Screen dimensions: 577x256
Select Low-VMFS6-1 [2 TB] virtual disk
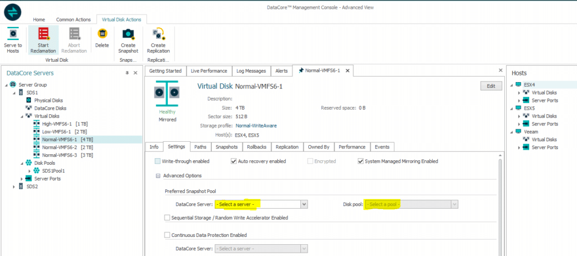coord(64,132)
